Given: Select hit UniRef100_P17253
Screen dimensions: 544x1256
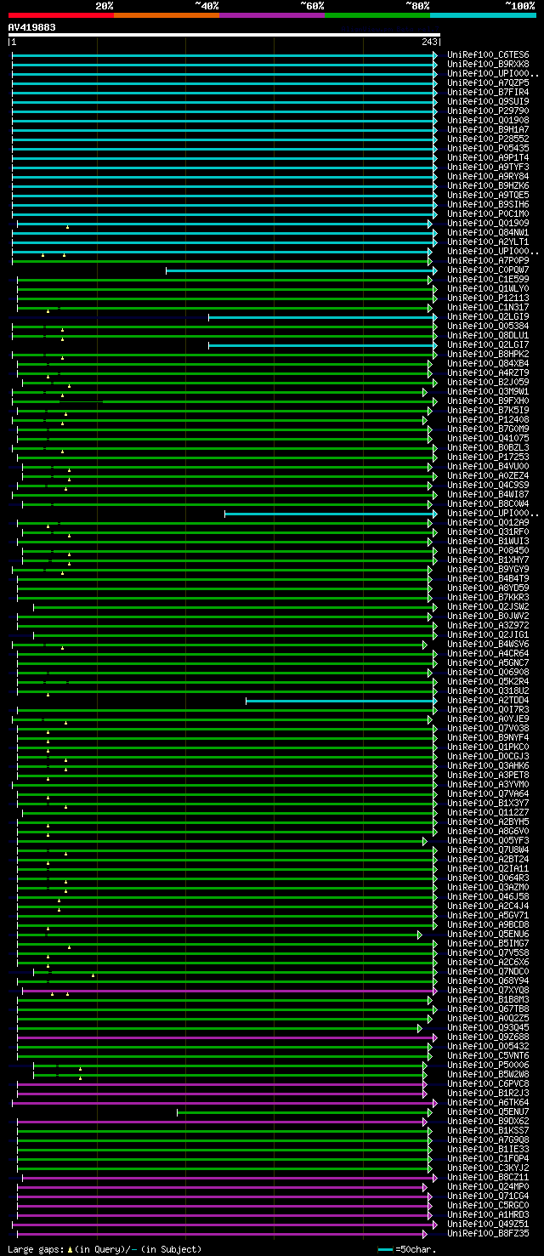Looking at the screenshot, I should [488, 457].
